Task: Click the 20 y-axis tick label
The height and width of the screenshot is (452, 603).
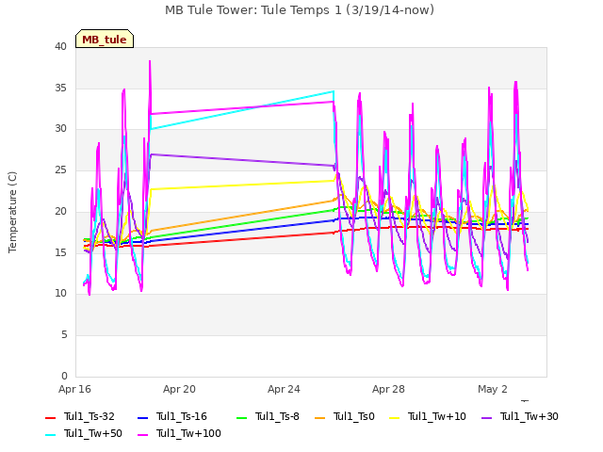Action: coord(60,211)
